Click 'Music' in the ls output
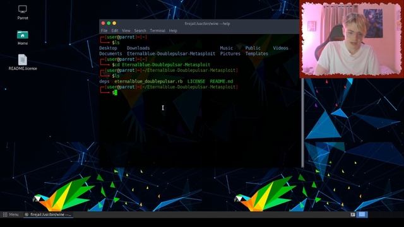404x227 pixels. tap(226, 48)
